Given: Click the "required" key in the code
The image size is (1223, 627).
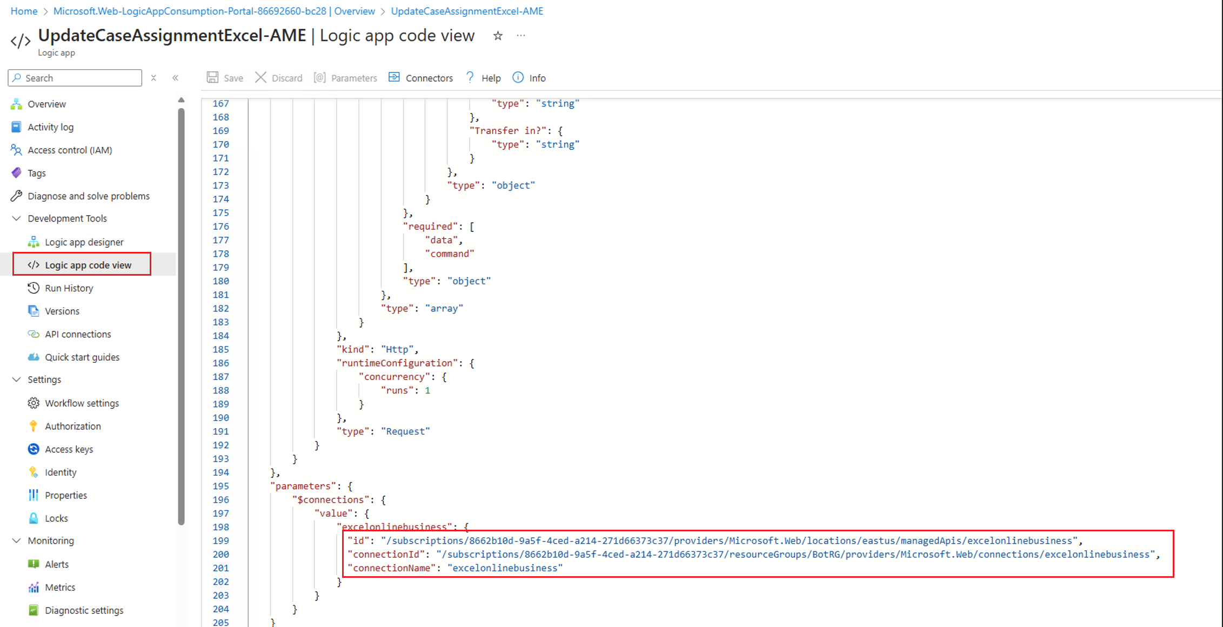Looking at the screenshot, I should point(430,226).
